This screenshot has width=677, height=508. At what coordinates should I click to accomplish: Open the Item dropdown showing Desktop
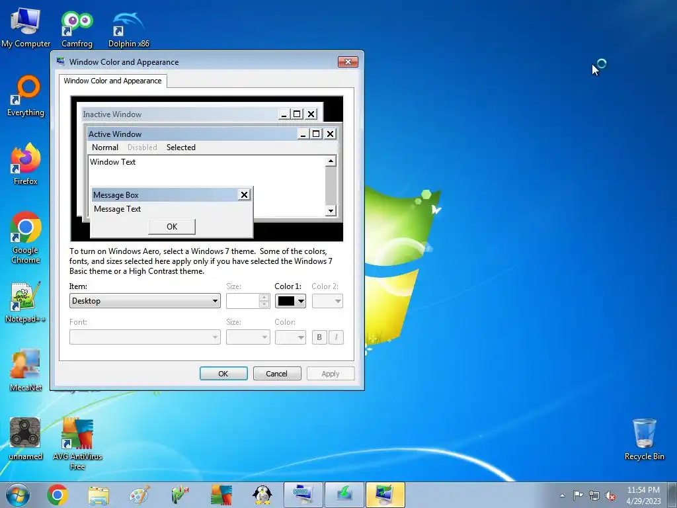point(145,301)
